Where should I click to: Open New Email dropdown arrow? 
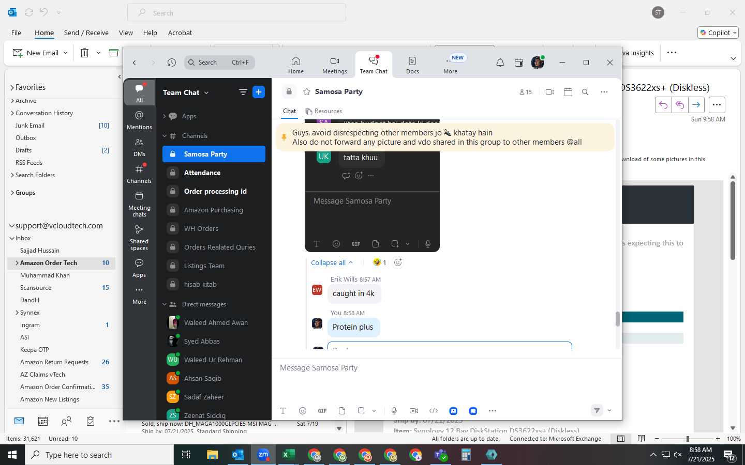pyautogui.click(x=65, y=53)
